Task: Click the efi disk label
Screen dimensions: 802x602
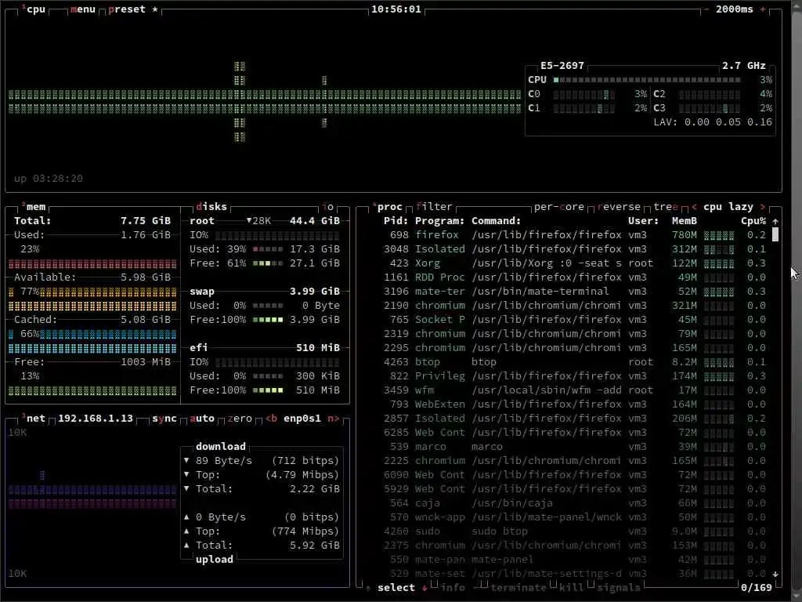Action: pos(199,347)
